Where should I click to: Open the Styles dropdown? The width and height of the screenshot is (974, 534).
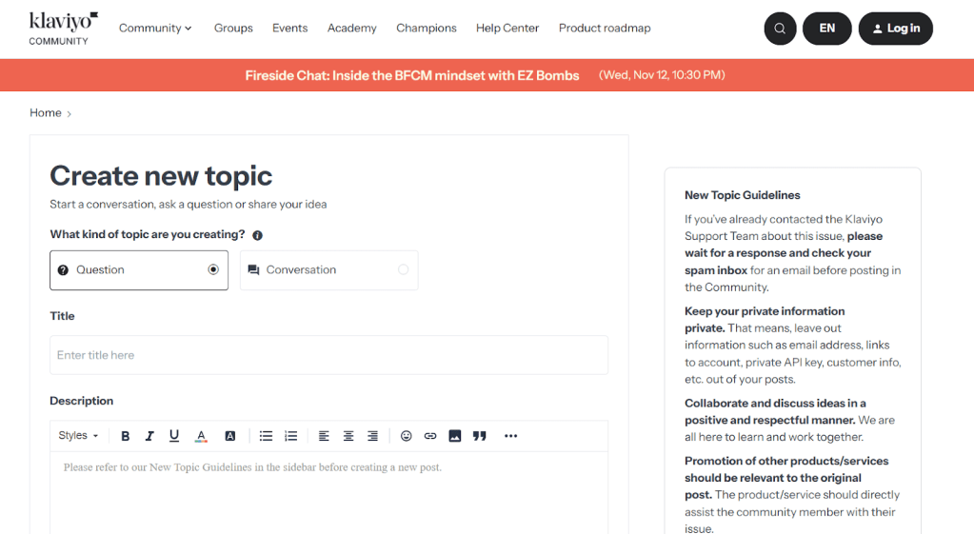[x=78, y=436]
